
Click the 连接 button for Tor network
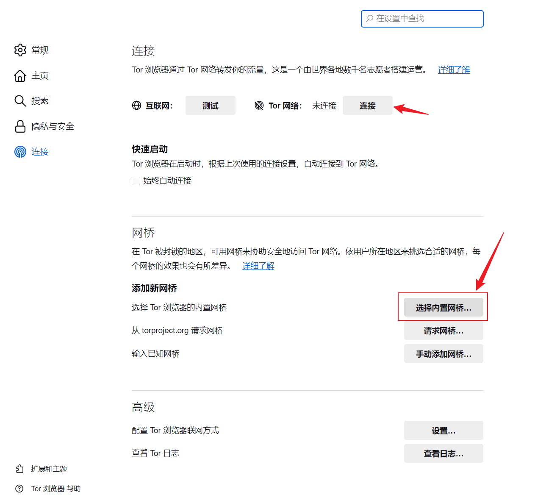click(368, 106)
